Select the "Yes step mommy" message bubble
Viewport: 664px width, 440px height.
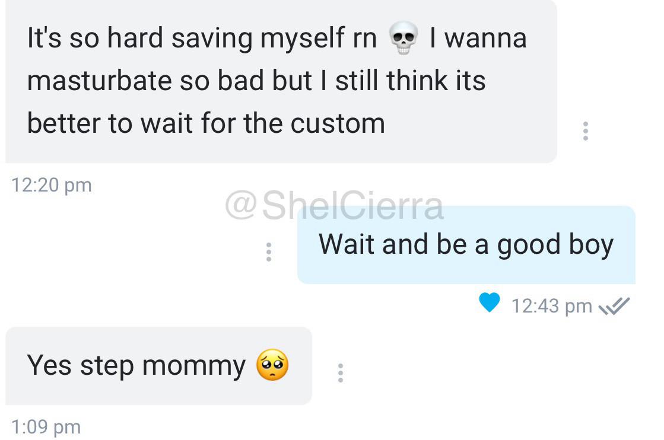[x=158, y=365]
